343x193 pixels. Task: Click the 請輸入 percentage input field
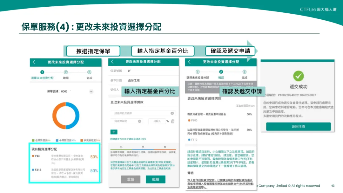point(157,121)
